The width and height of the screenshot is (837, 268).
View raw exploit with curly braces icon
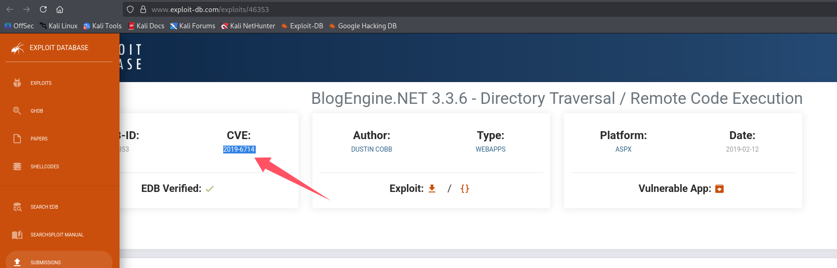point(465,188)
